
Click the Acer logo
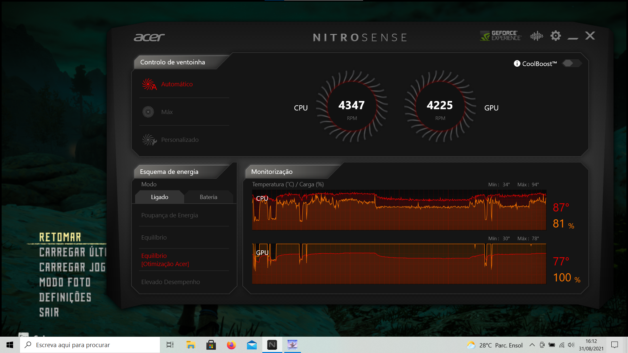click(149, 37)
